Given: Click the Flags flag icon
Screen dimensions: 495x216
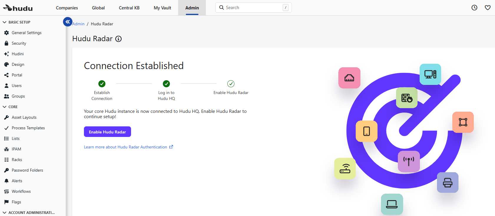Looking at the screenshot, I should tap(6, 202).
